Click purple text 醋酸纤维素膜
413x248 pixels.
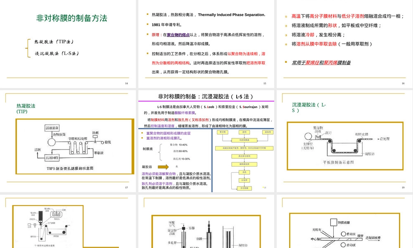(x=185, y=113)
